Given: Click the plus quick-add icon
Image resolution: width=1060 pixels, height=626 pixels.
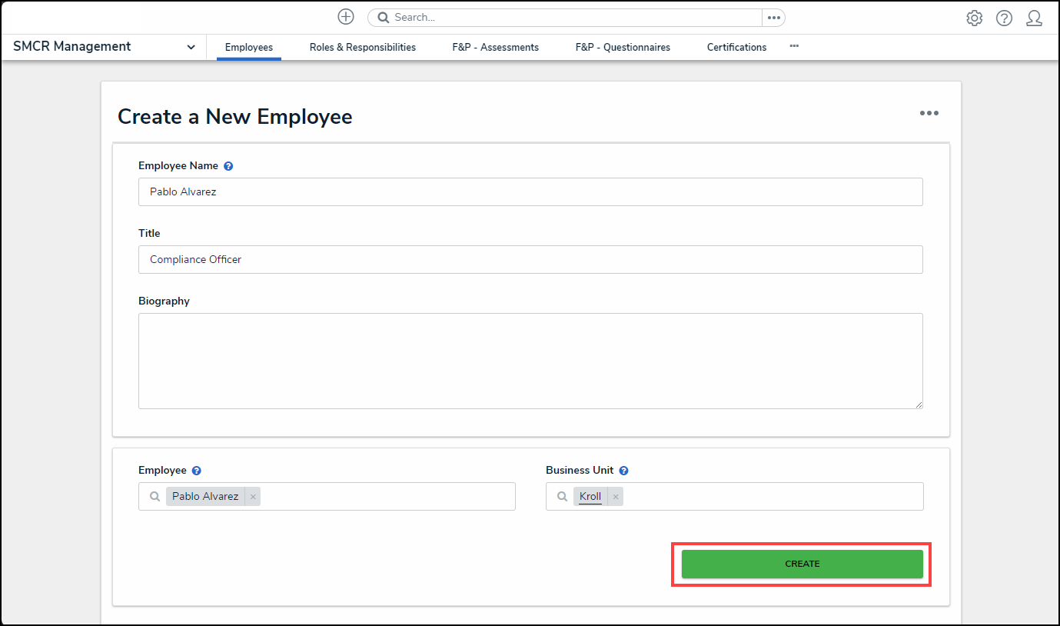Looking at the screenshot, I should click(x=346, y=17).
